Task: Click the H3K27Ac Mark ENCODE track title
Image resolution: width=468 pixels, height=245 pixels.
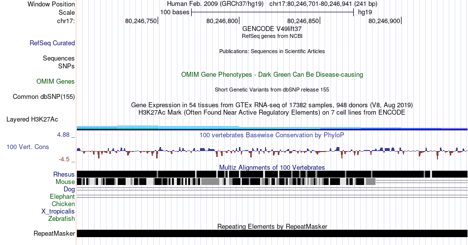Action: click(272, 112)
